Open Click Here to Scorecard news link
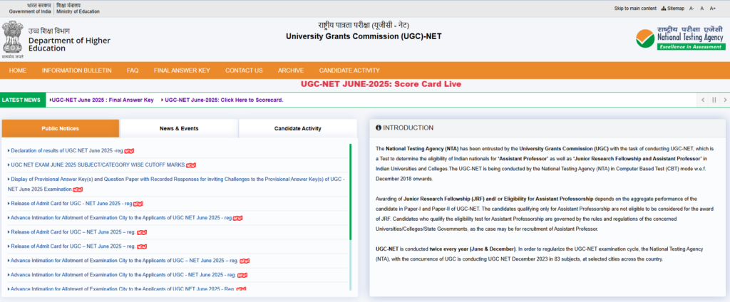Image resolution: width=730 pixels, height=302 pixels. 224,100
